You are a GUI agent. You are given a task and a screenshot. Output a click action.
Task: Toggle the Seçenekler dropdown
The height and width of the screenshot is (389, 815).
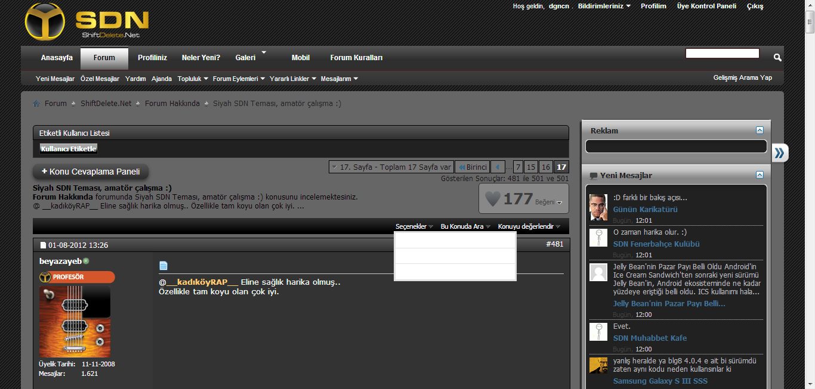415,226
